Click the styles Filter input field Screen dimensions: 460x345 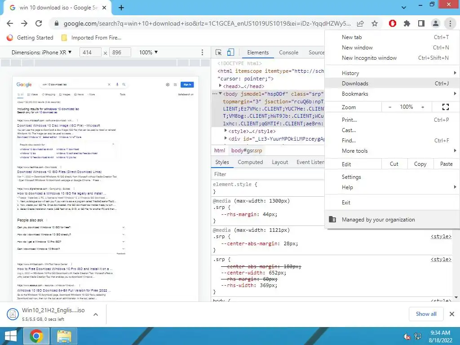click(x=268, y=174)
